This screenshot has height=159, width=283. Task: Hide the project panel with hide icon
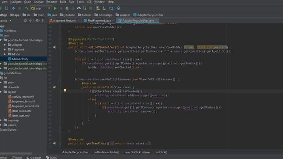tap(43, 21)
